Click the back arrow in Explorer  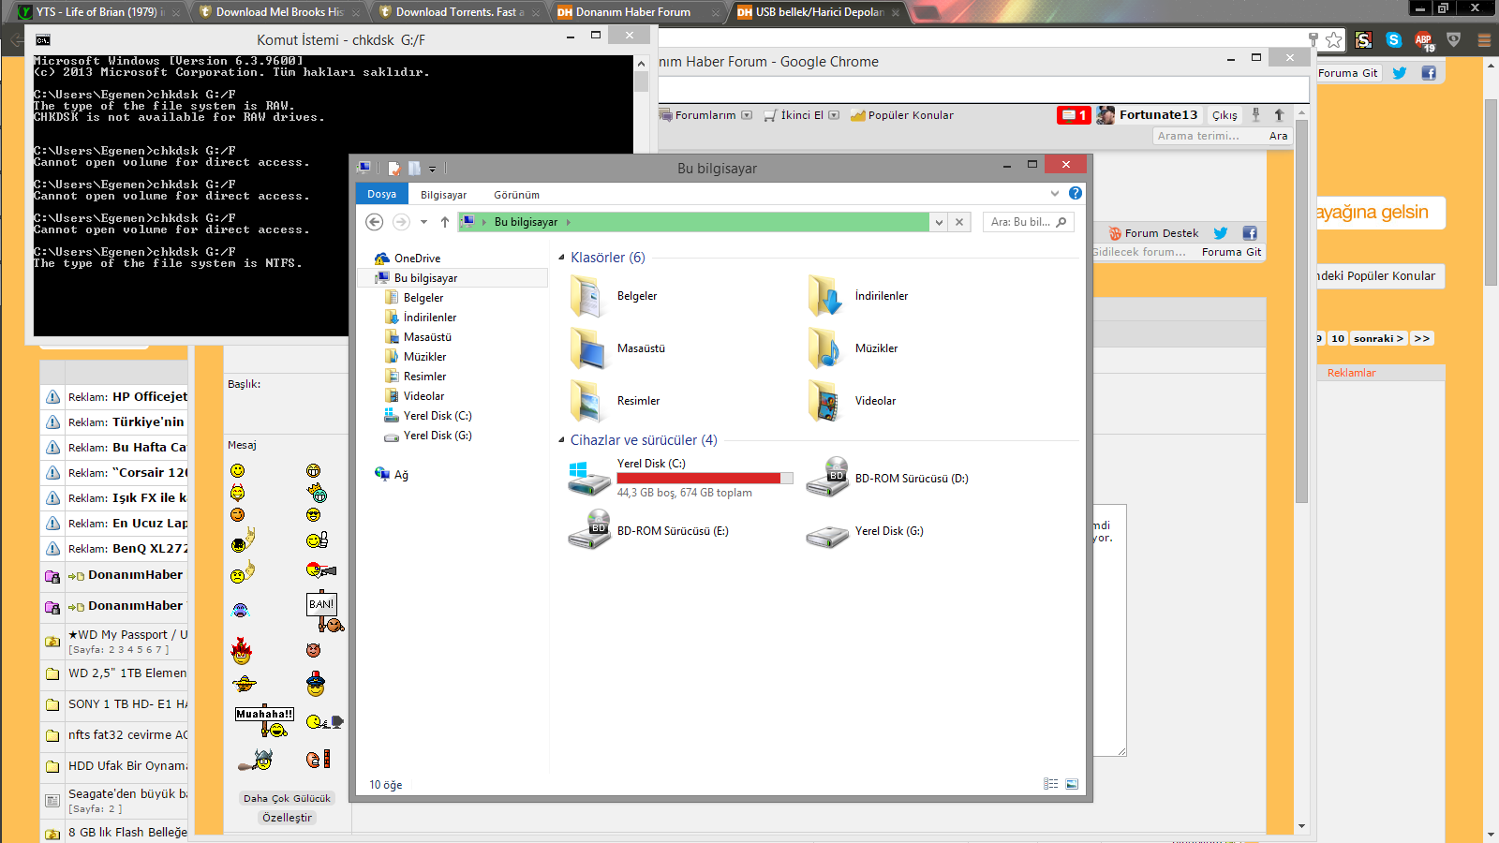(x=374, y=222)
